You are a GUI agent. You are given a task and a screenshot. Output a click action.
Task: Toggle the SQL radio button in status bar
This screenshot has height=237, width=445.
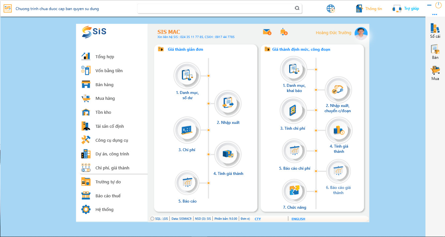coord(152,219)
